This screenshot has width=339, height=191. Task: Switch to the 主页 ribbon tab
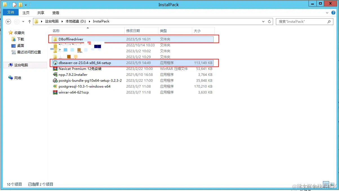click(26, 13)
